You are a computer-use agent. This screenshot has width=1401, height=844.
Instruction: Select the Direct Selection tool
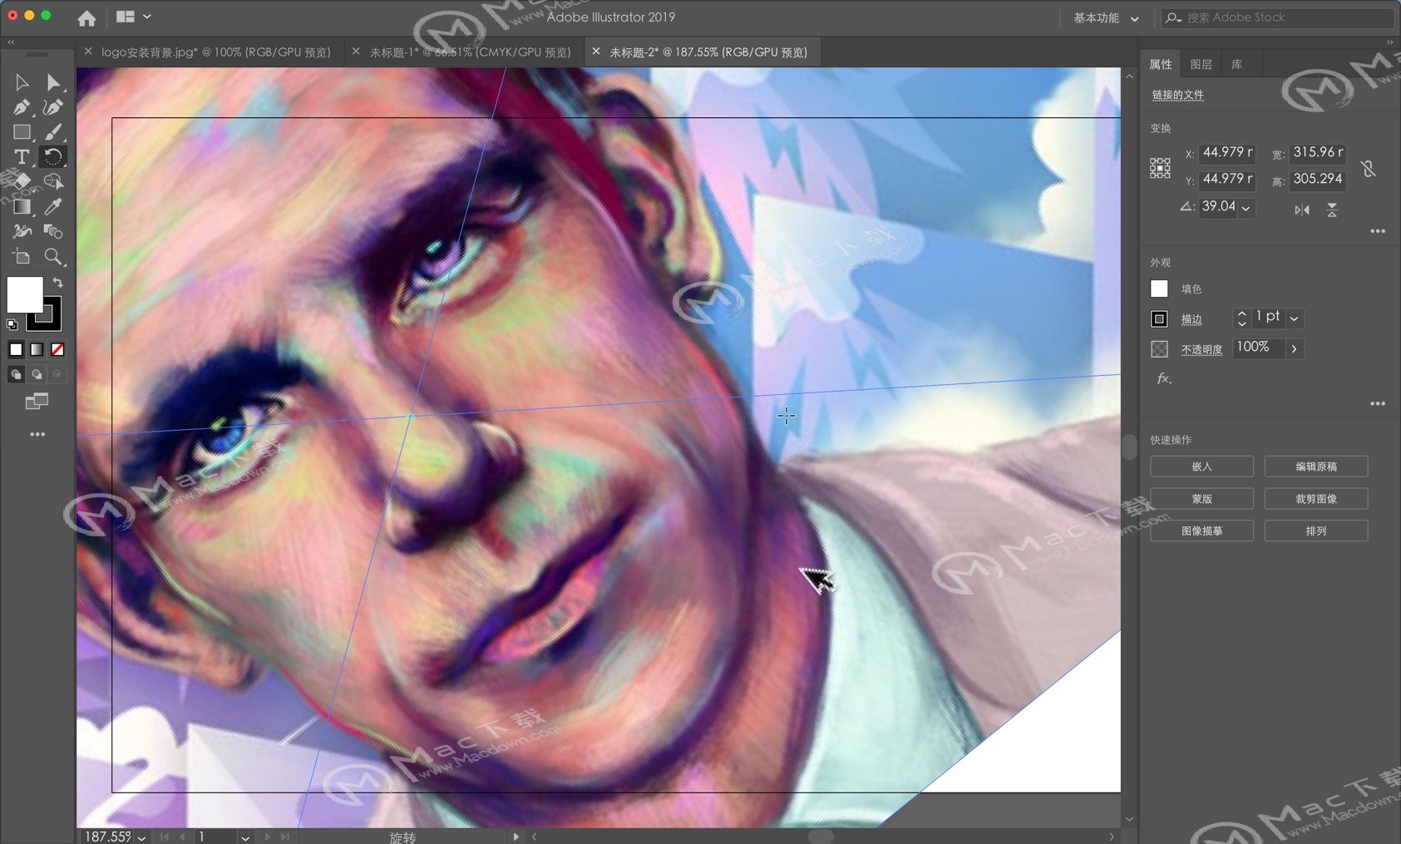coord(53,82)
